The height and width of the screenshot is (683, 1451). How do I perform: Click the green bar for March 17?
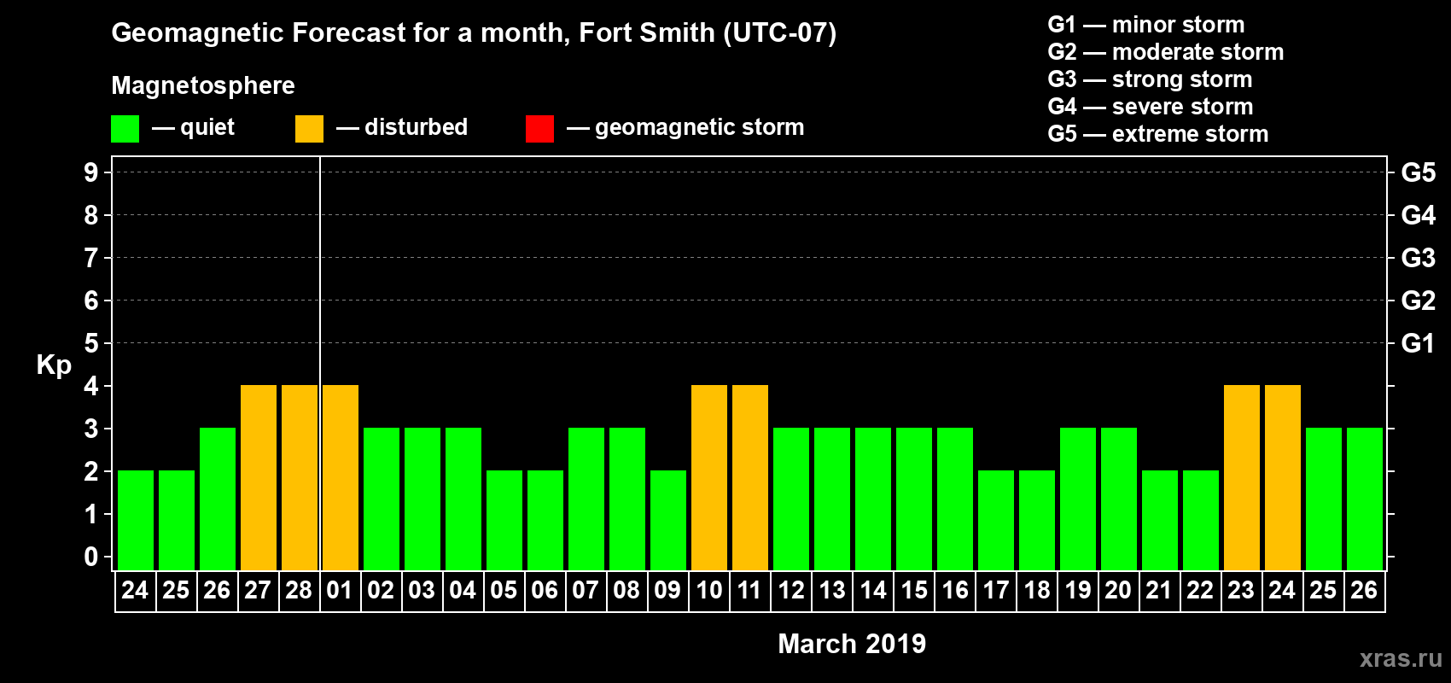[x=996, y=520]
